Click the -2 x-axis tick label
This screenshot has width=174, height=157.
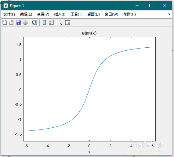68,146
